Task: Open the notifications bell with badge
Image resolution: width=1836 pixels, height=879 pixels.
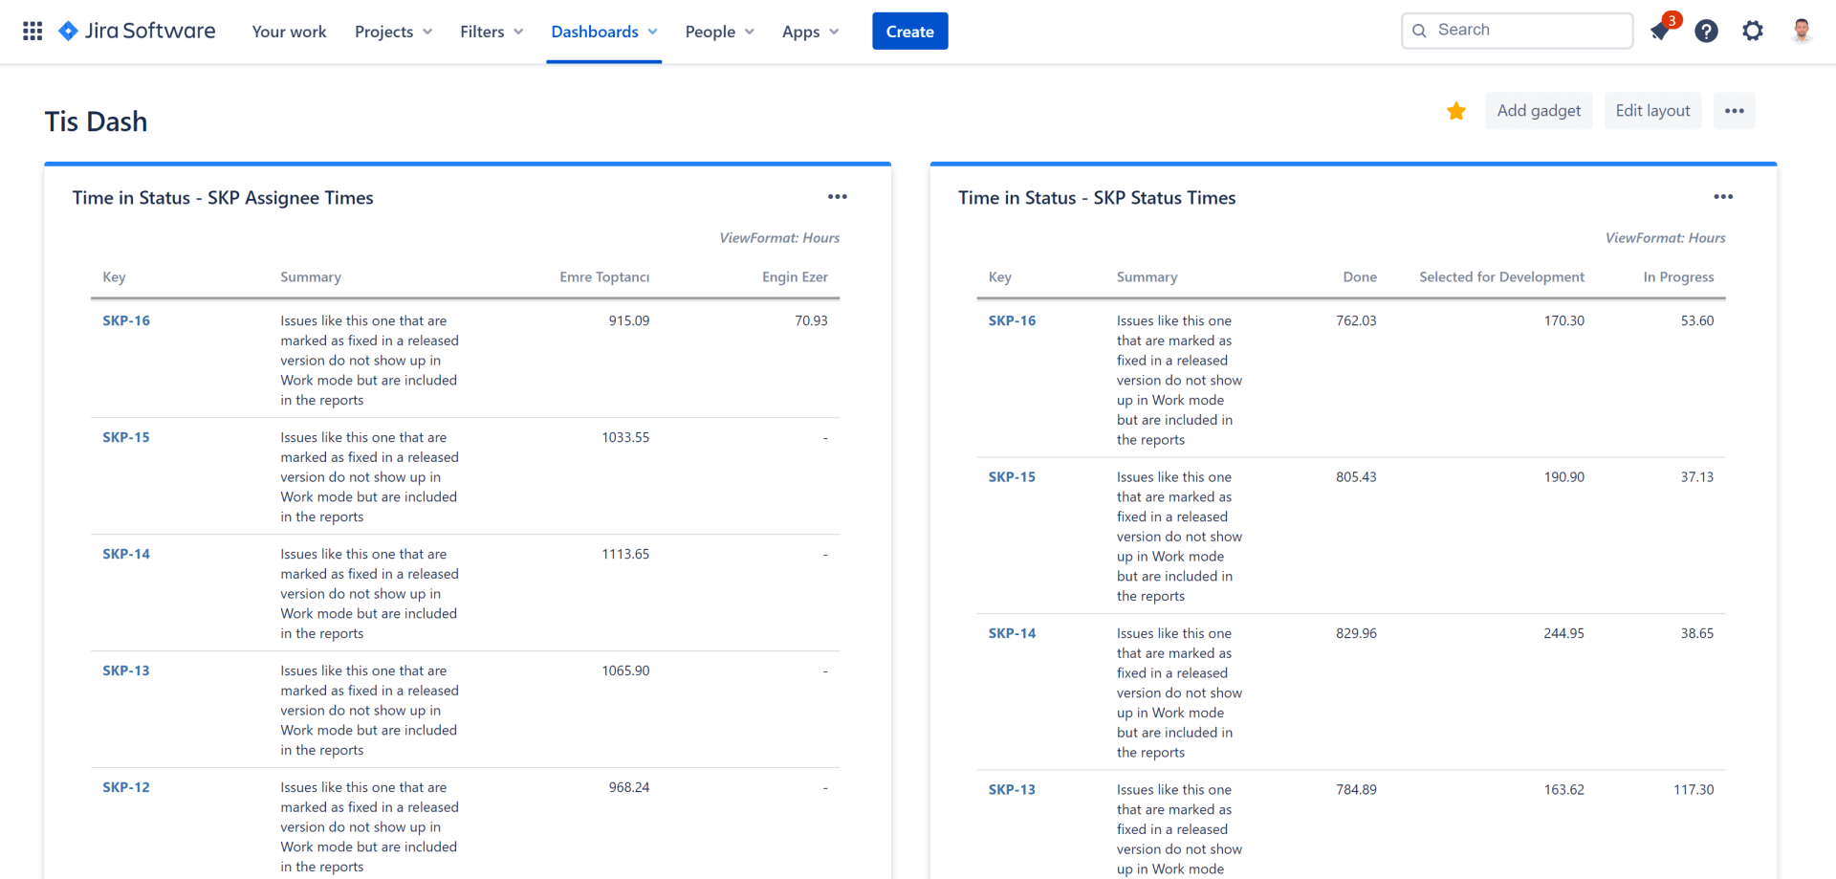Action: (x=1661, y=31)
